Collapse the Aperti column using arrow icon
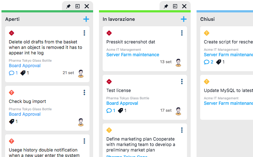The height and width of the screenshot is (157, 253). pyautogui.click(x=77, y=6)
